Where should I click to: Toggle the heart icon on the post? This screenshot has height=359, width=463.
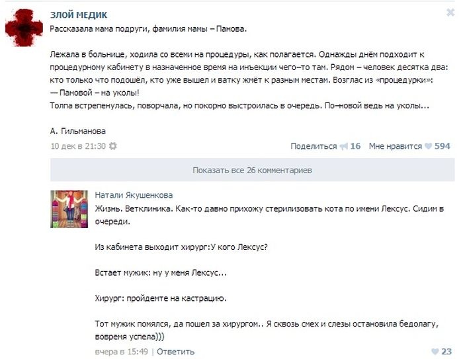pyautogui.click(x=428, y=146)
